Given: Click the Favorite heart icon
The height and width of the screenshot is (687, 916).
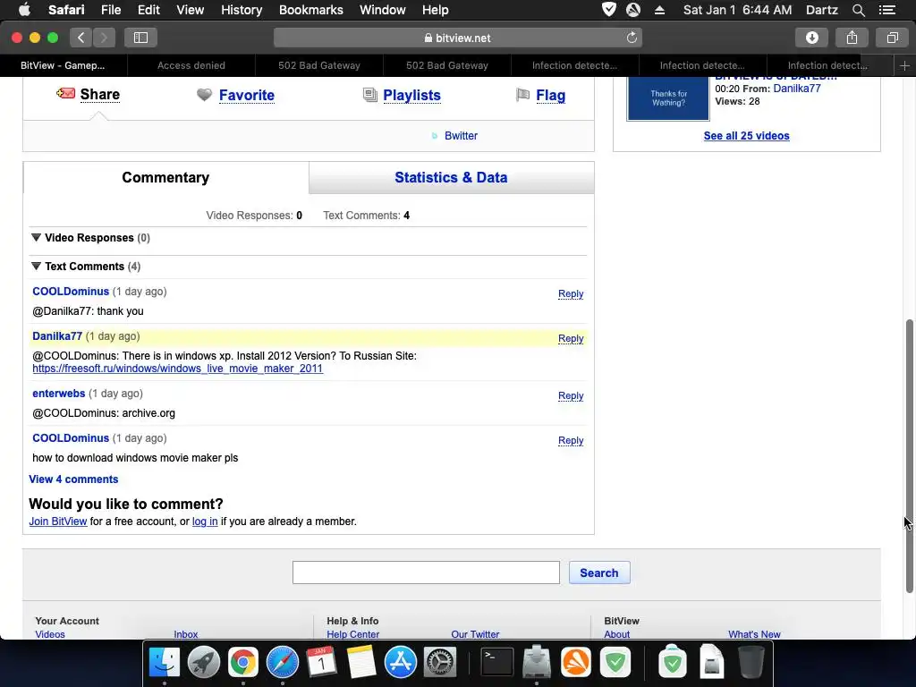Looking at the screenshot, I should coord(205,95).
